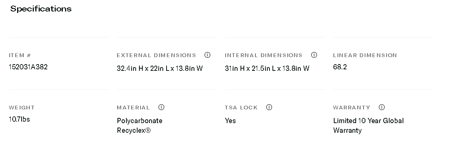Click the Polycarbonate Recyclex material text
The height and width of the screenshot is (155, 455).
tap(139, 125)
